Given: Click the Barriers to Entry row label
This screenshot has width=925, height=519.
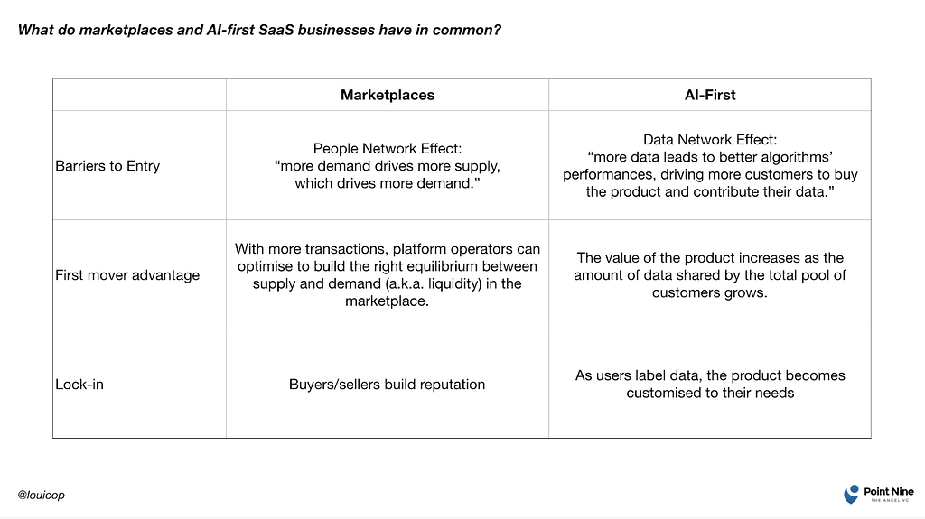Looking at the screenshot, I should pos(107,166).
